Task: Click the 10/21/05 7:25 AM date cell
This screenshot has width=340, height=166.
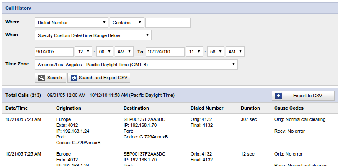Action: tap(23, 154)
